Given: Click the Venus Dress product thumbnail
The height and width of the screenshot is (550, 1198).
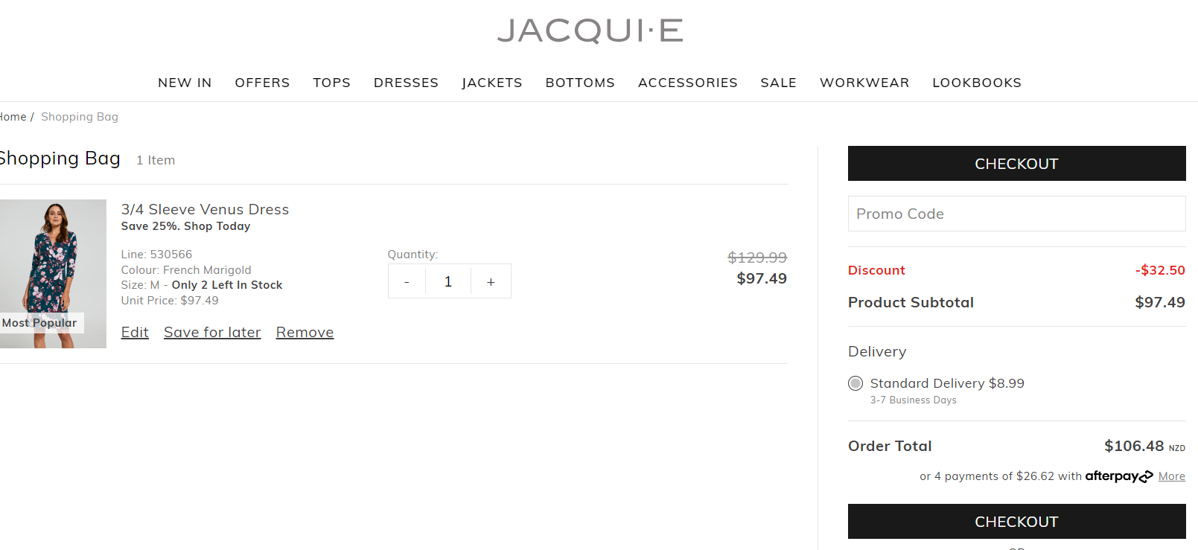Looking at the screenshot, I should coord(52,273).
